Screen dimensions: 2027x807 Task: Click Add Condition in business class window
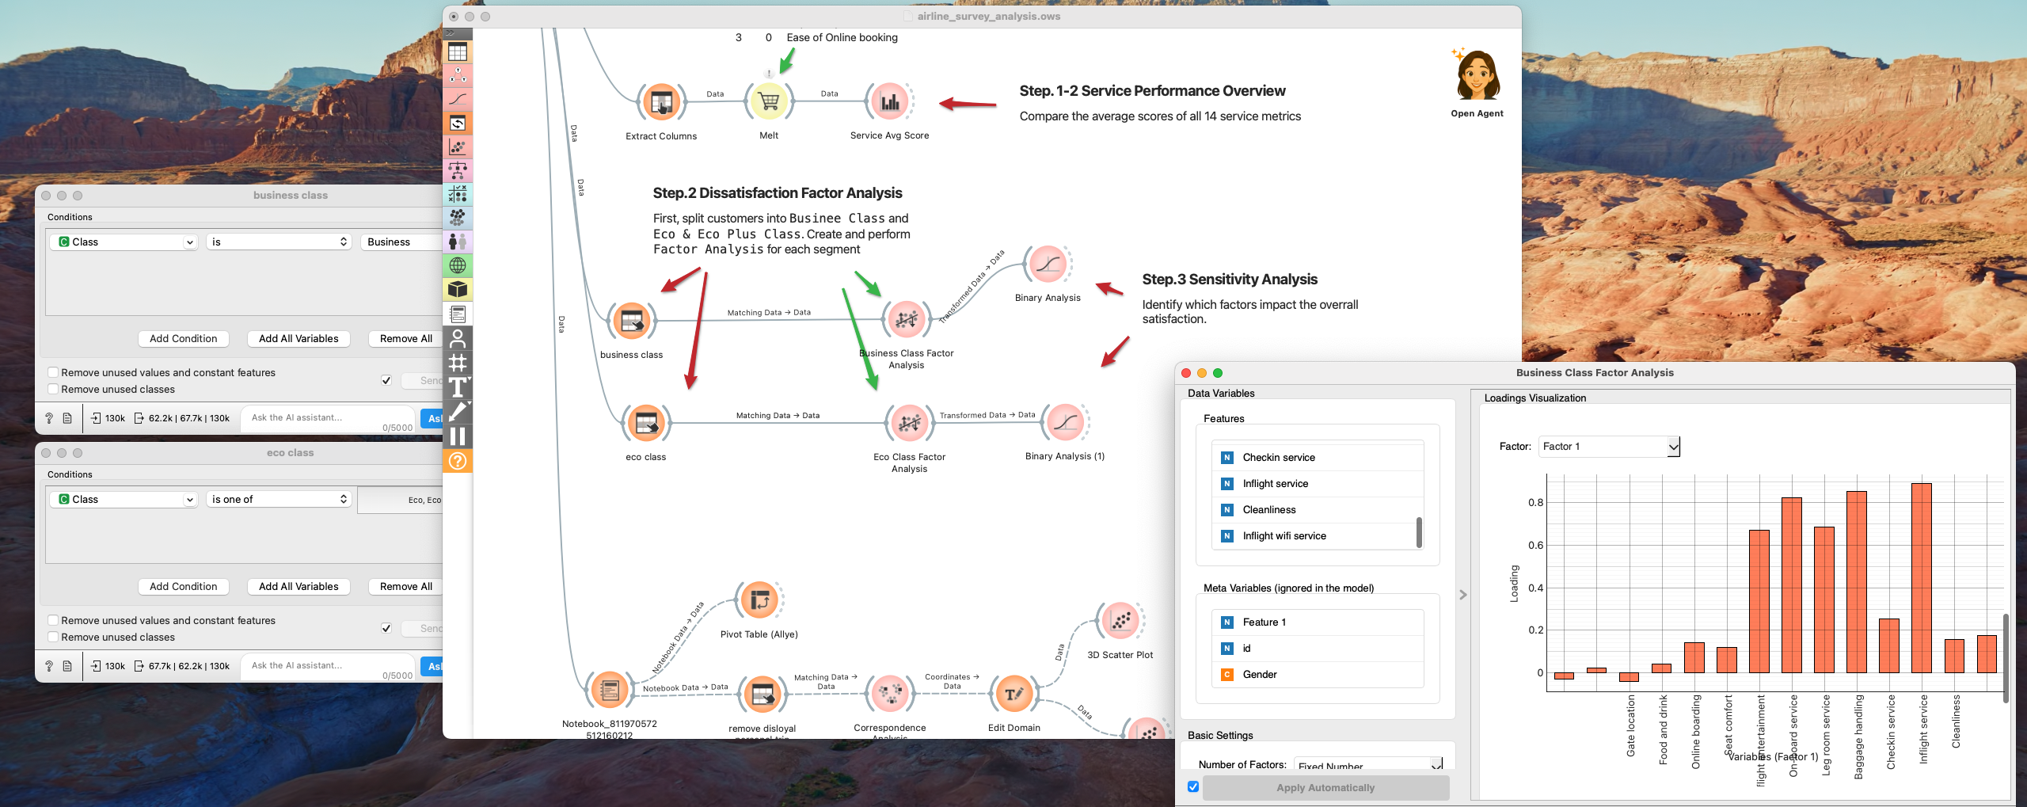tap(183, 338)
